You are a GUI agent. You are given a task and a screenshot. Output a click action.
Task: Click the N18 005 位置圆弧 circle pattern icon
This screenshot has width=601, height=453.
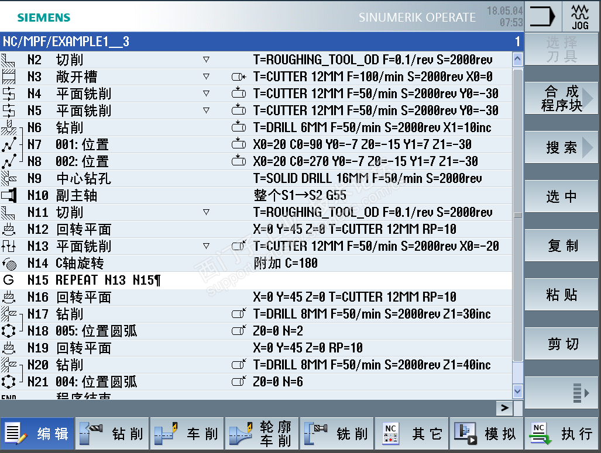click(8, 331)
